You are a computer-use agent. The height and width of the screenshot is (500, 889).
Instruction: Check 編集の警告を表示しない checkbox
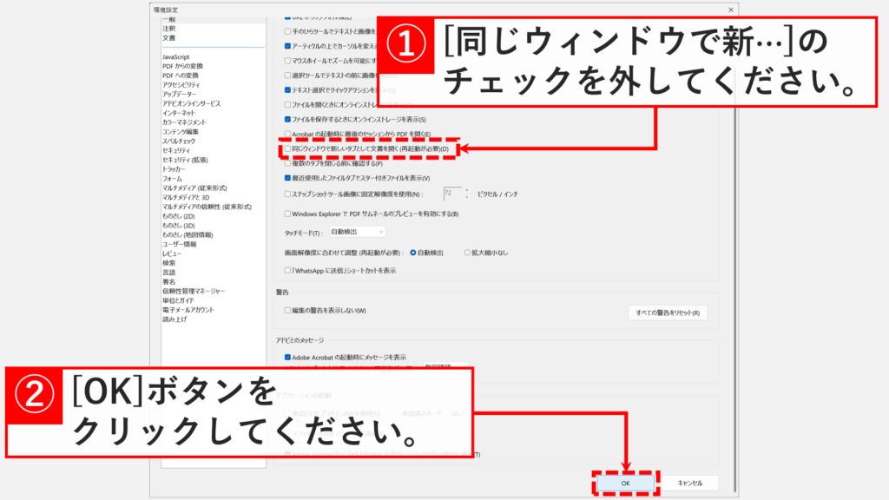pos(287,310)
